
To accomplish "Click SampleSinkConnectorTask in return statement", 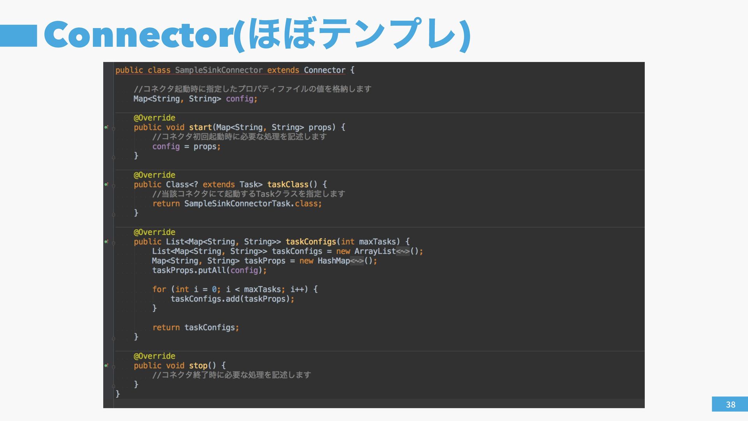I will 237,203.
